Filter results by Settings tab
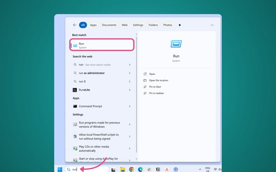276x172 pixels. pyautogui.click(x=138, y=25)
